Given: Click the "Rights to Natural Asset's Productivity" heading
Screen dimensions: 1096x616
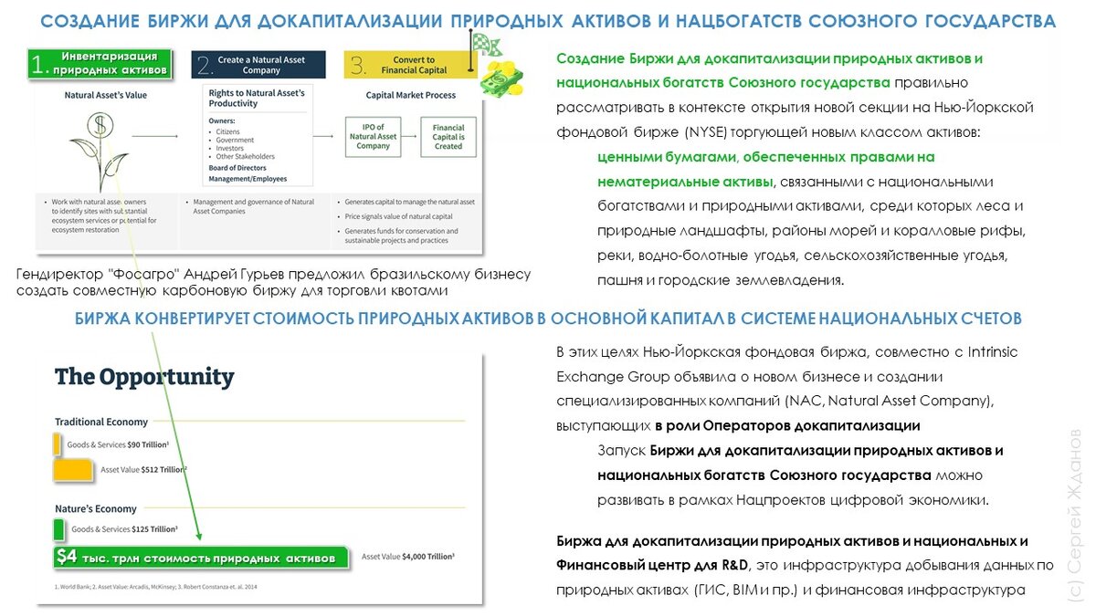Looking at the screenshot, I should [257, 98].
